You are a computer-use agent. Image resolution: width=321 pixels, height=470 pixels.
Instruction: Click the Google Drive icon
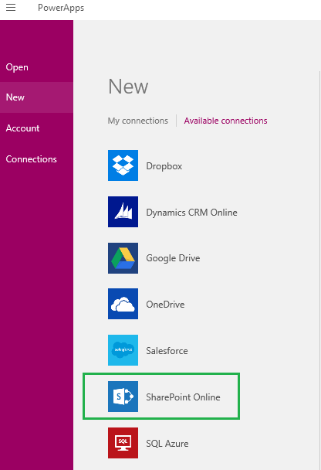click(123, 258)
